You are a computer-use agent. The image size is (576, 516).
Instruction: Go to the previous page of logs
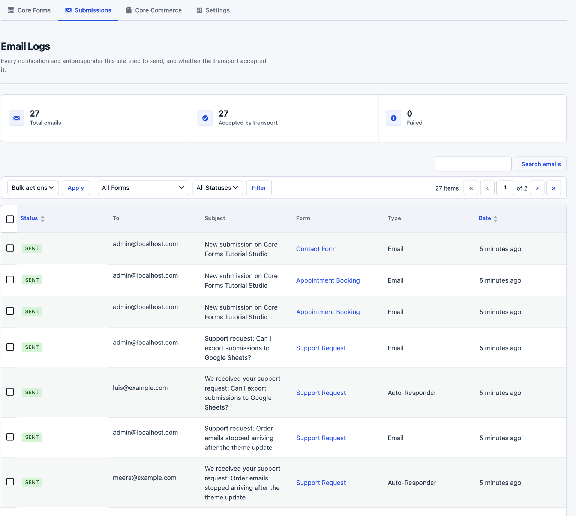click(487, 188)
